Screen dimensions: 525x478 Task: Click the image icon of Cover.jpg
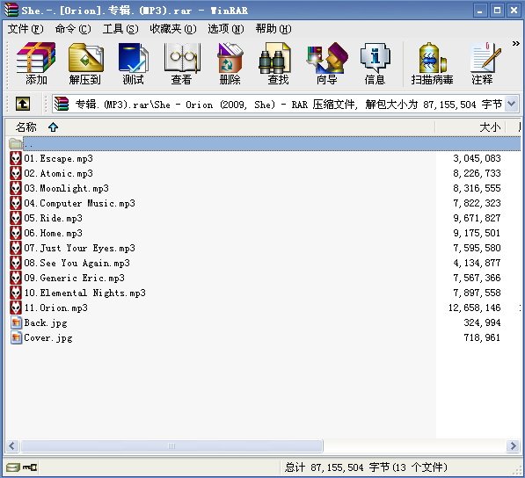click(16, 337)
